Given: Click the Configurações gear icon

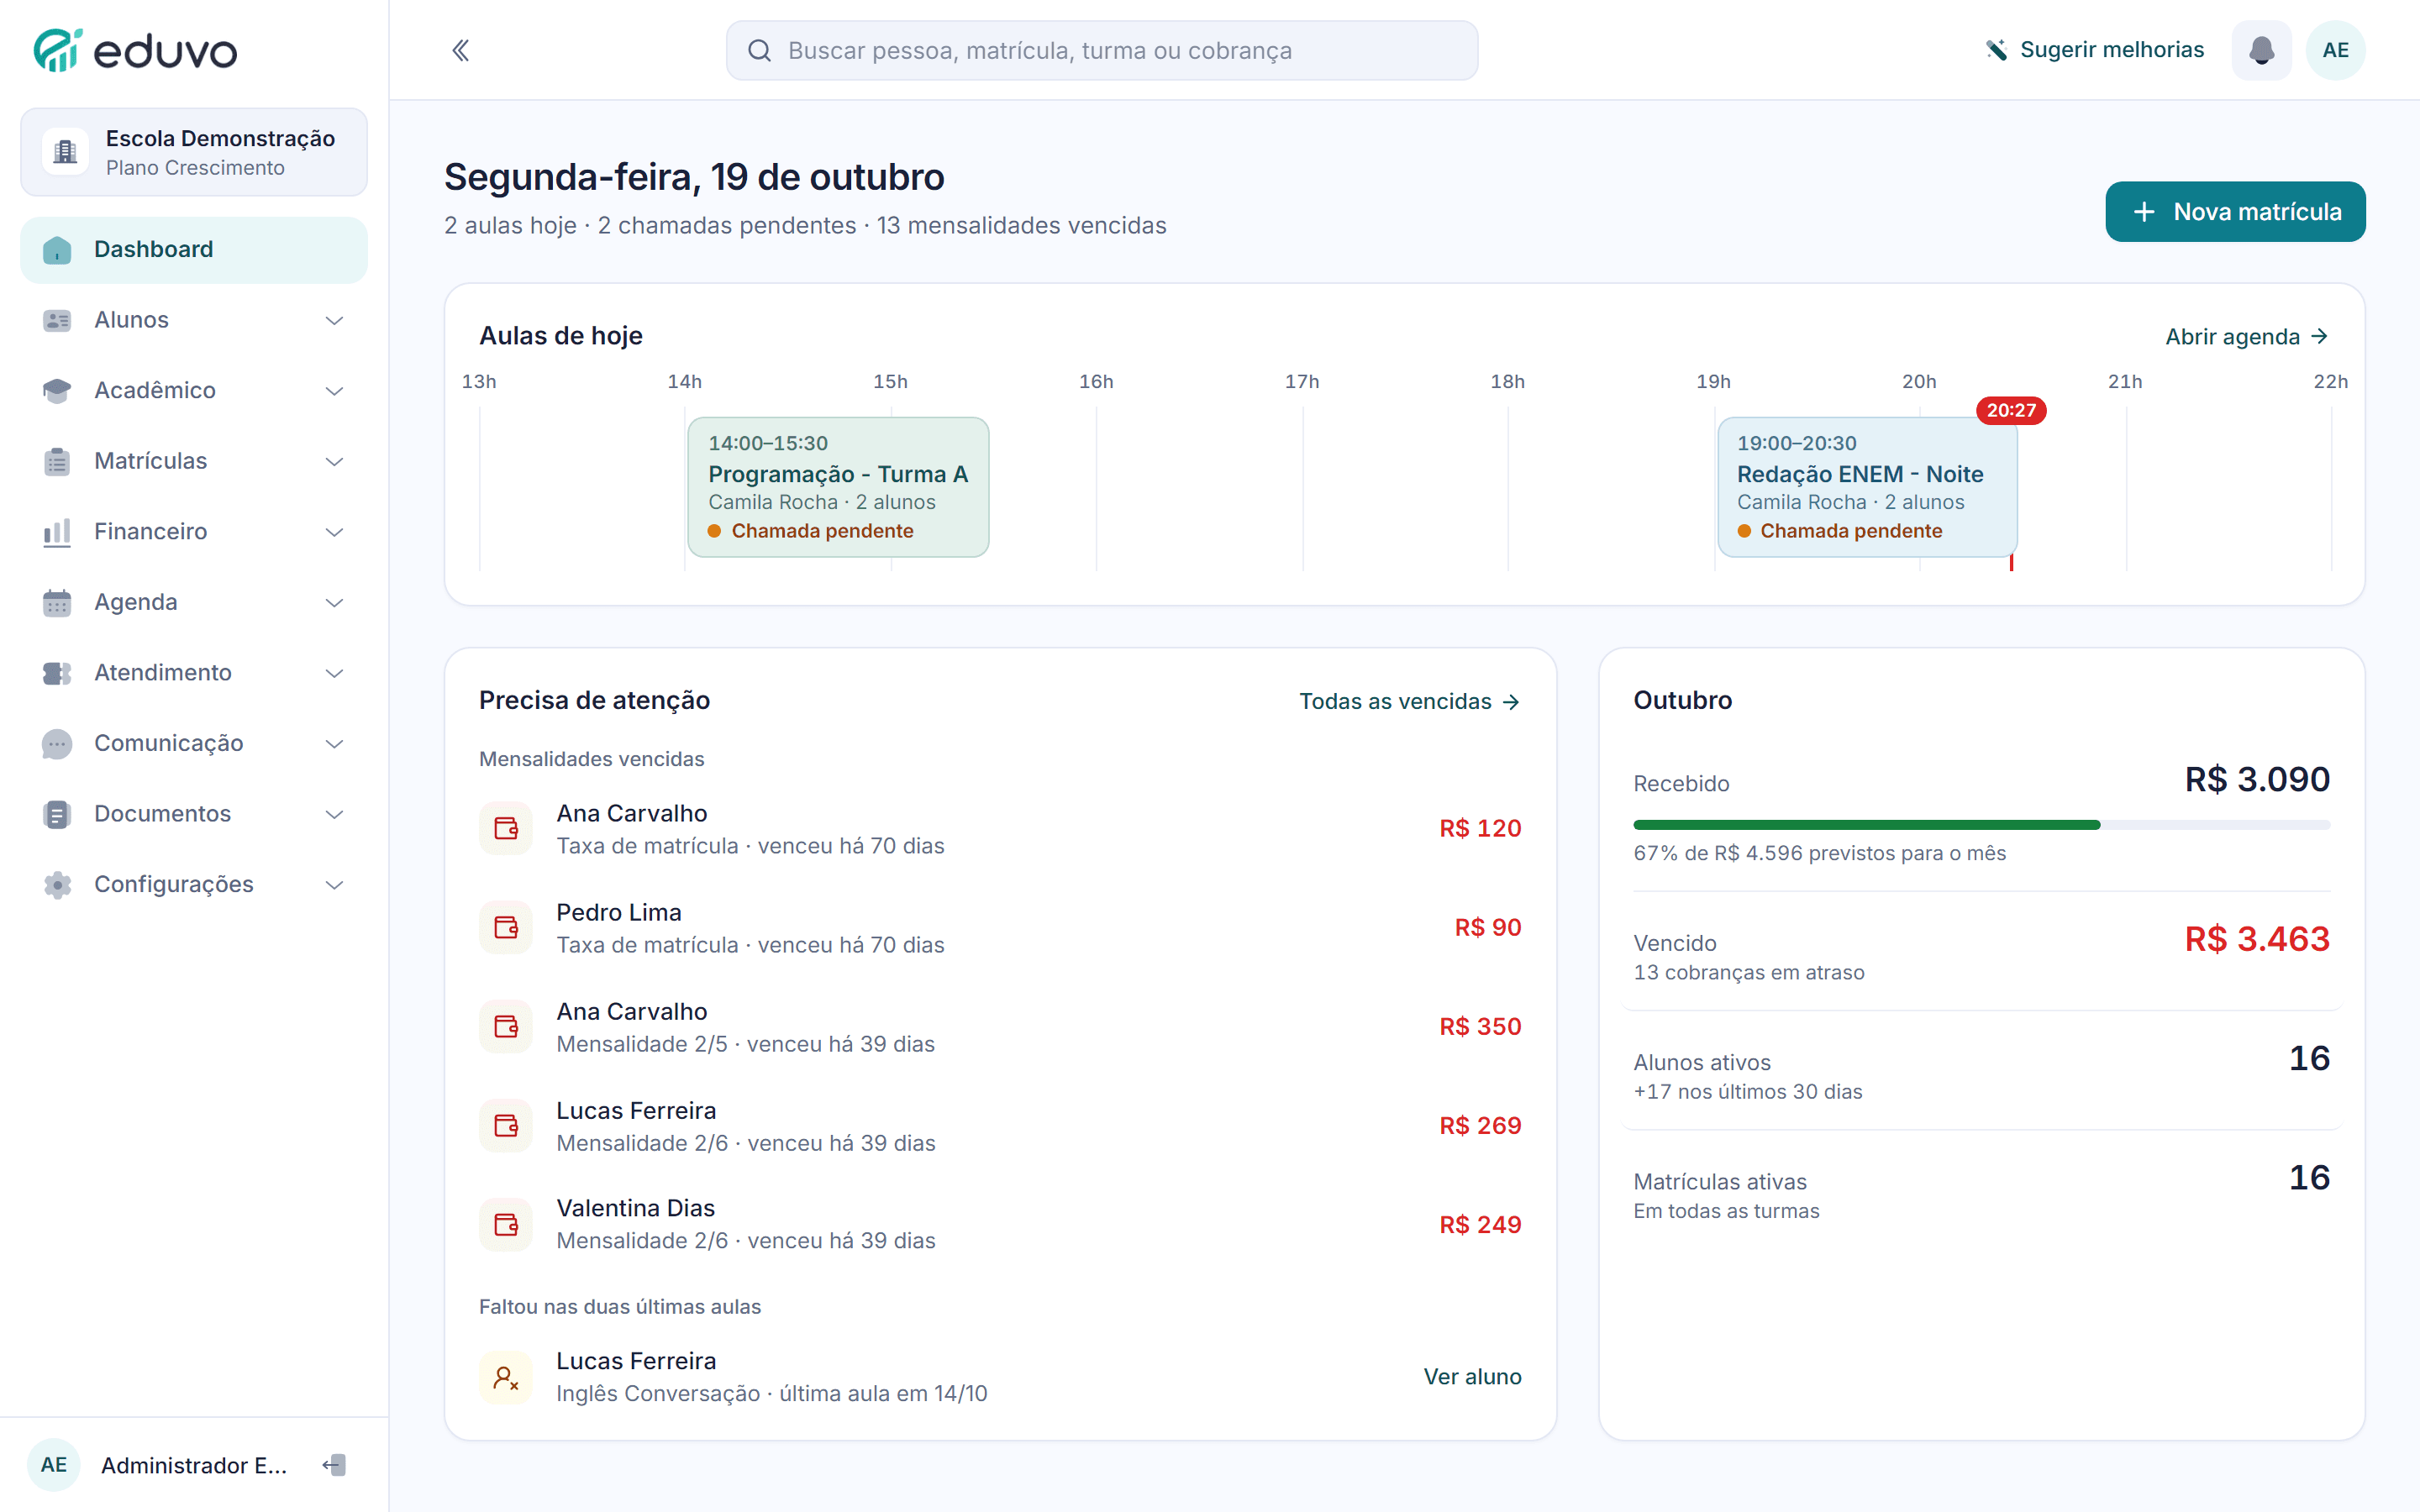Looking at the screenshot, I should coord(57,885).
